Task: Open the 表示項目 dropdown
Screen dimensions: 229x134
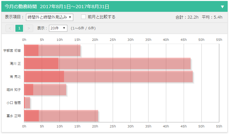Action: click(x=49, y=17)
